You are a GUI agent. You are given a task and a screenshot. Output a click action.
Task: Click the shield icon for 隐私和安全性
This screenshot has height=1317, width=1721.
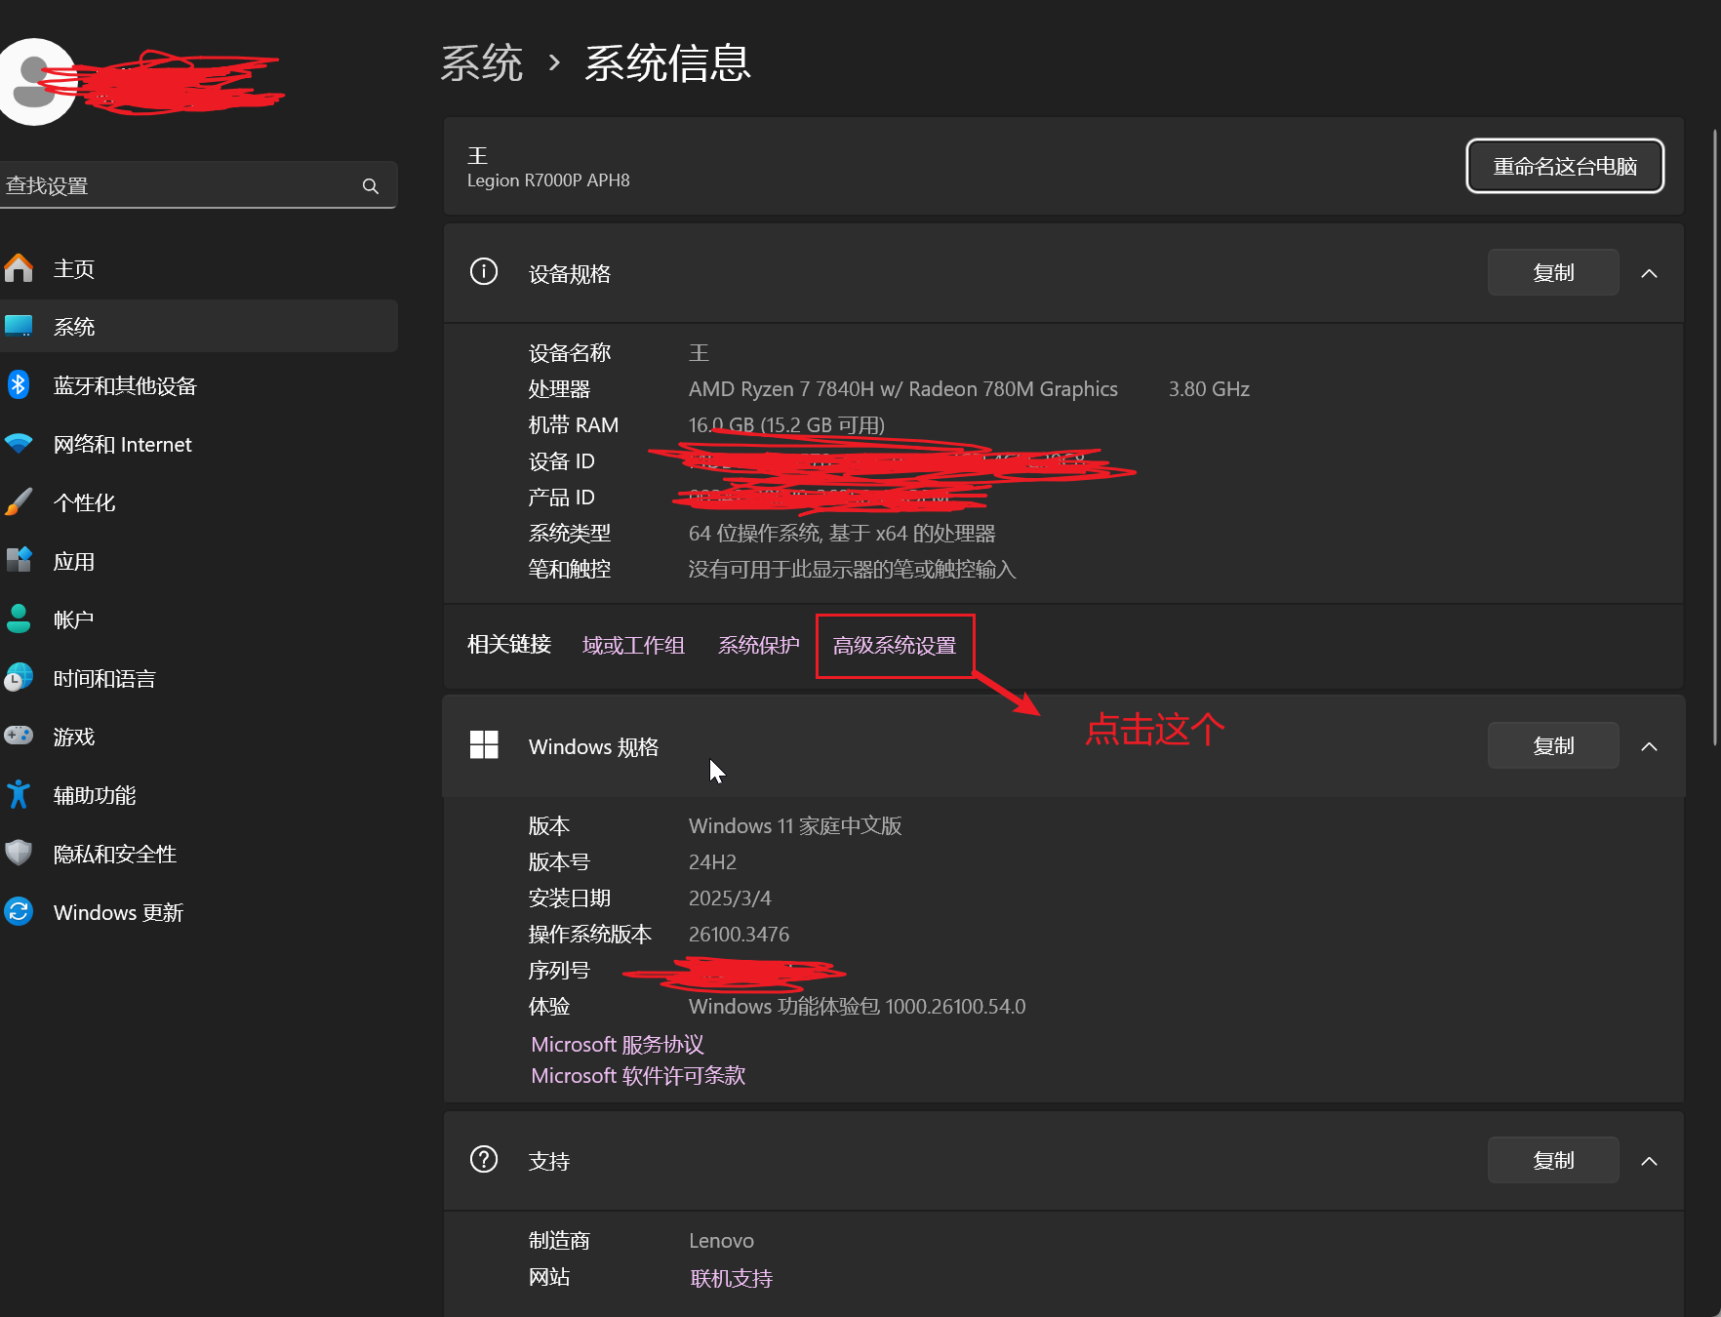point(19,853)
